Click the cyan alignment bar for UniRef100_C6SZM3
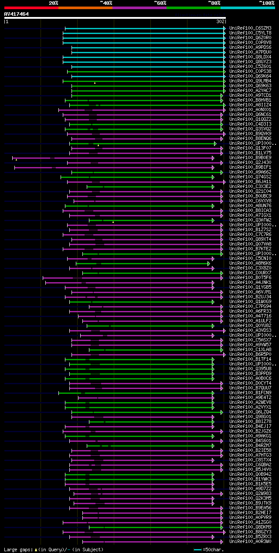Image resolution: width=279 pixels, height=553 pixels. pyautogui.click(x=145, y=28)
